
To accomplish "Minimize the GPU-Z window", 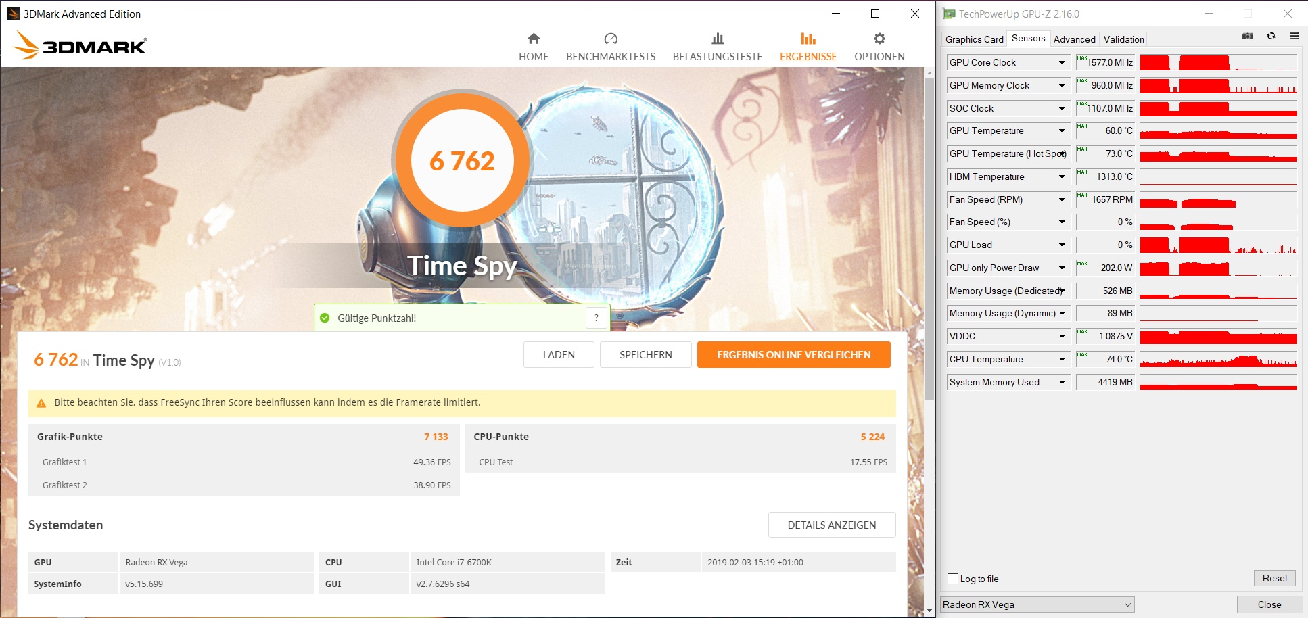I will (x=1209, y=14).
